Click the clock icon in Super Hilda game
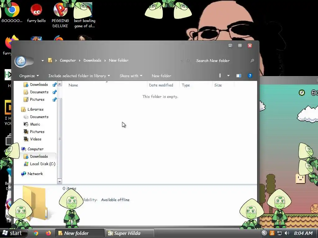Screen dimensions: 318x238 pyautogui.click(x=302, y=93)
